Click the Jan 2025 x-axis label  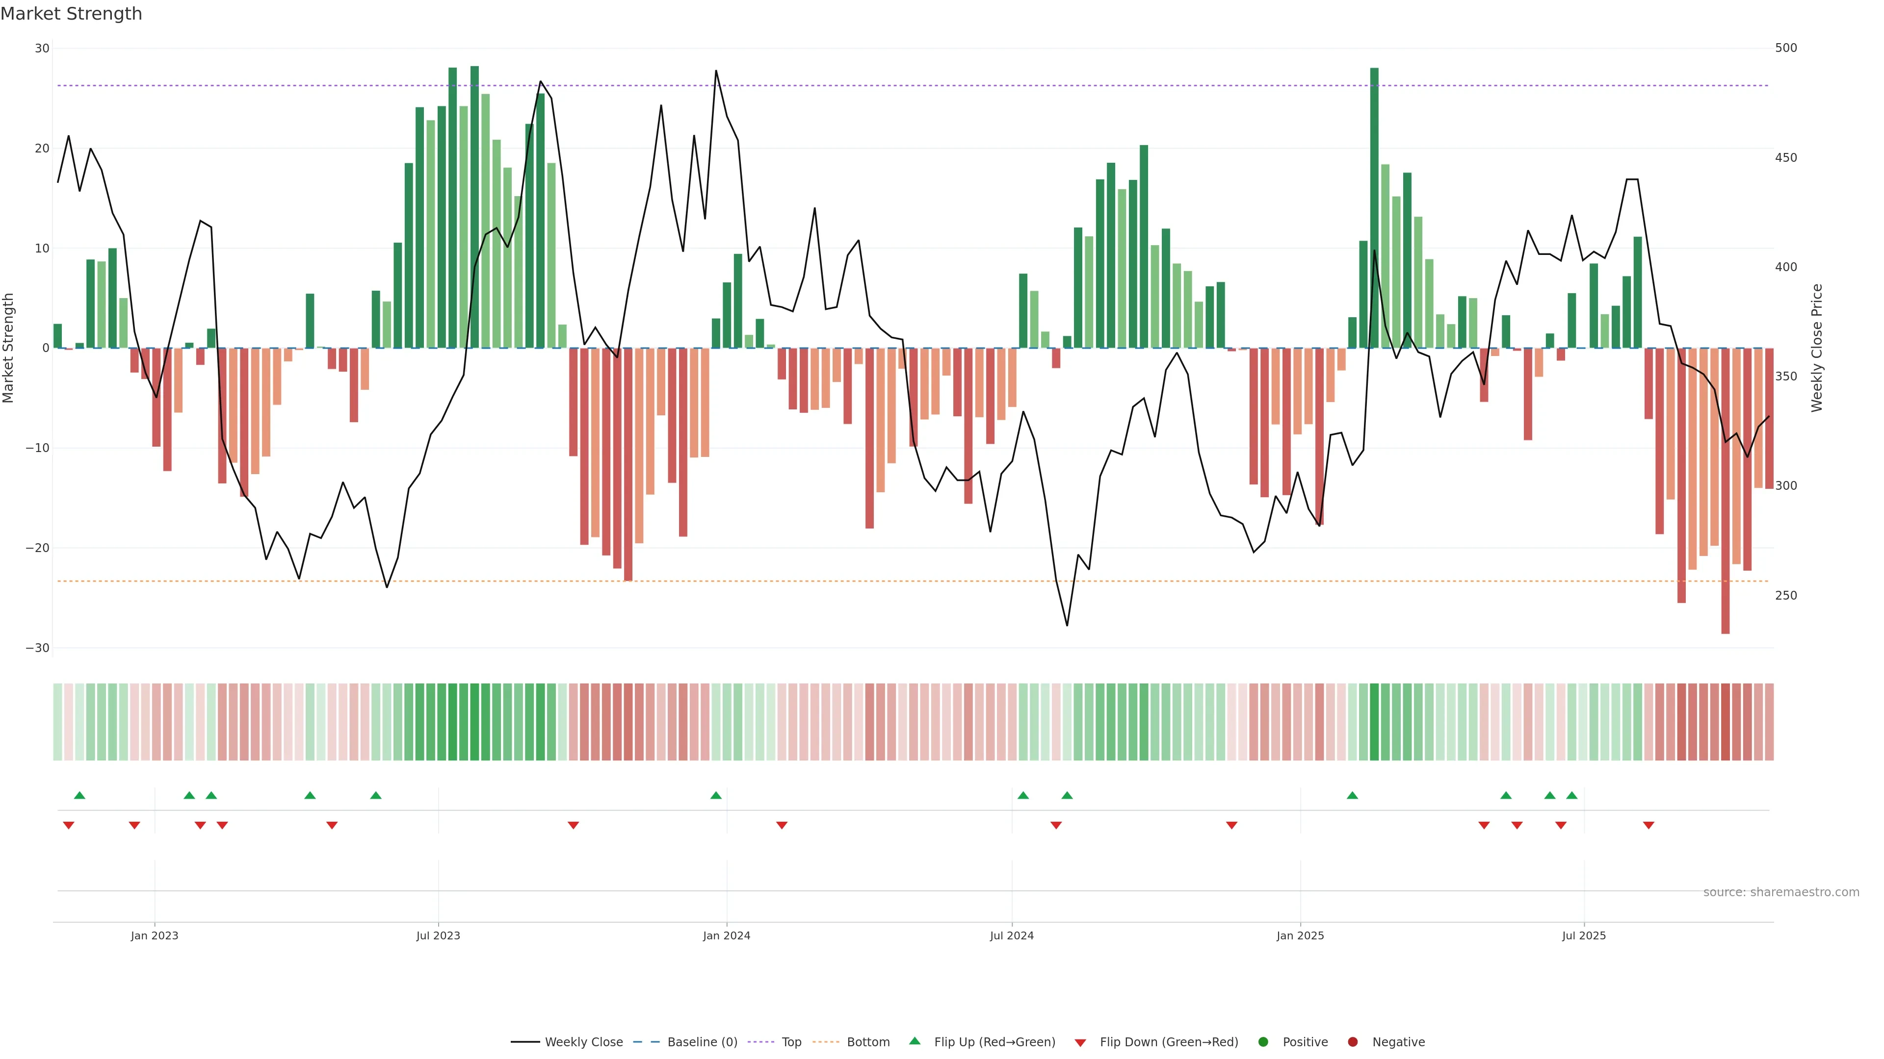1300,935
